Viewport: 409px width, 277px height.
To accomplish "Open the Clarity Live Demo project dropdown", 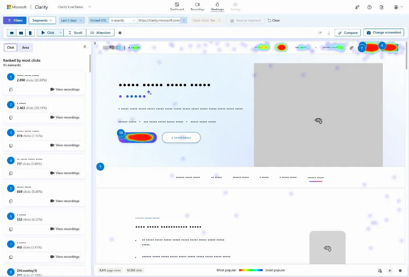I will click(74, 7).
